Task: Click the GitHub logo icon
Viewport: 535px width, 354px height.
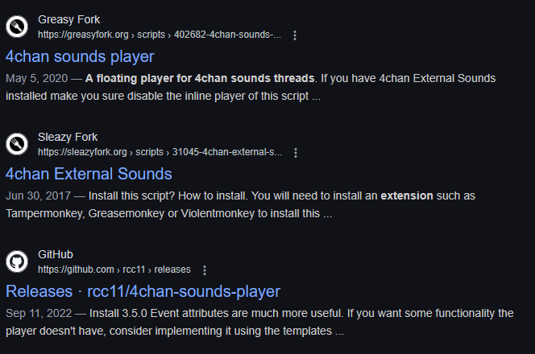Action: (17, 261)
